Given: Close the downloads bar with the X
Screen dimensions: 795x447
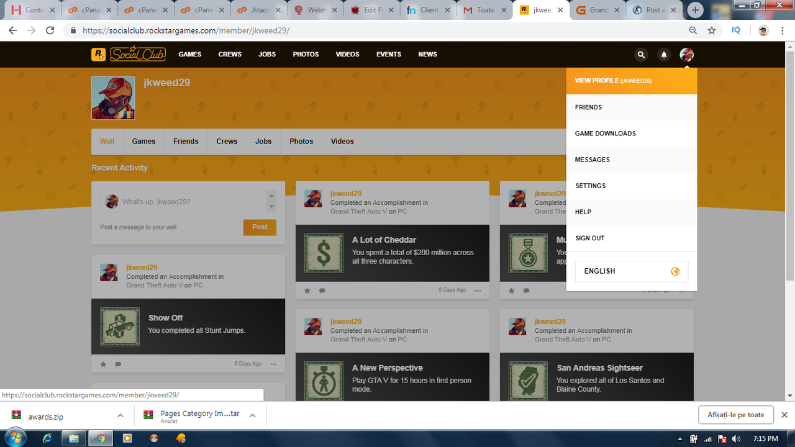Looking at the screenshot, I should [x=784, y=415].
